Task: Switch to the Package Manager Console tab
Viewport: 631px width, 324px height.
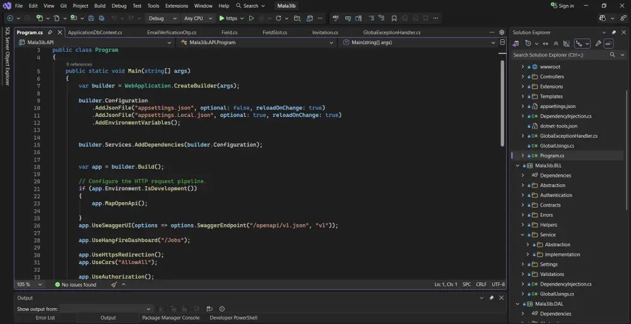Action: point(170,318)
